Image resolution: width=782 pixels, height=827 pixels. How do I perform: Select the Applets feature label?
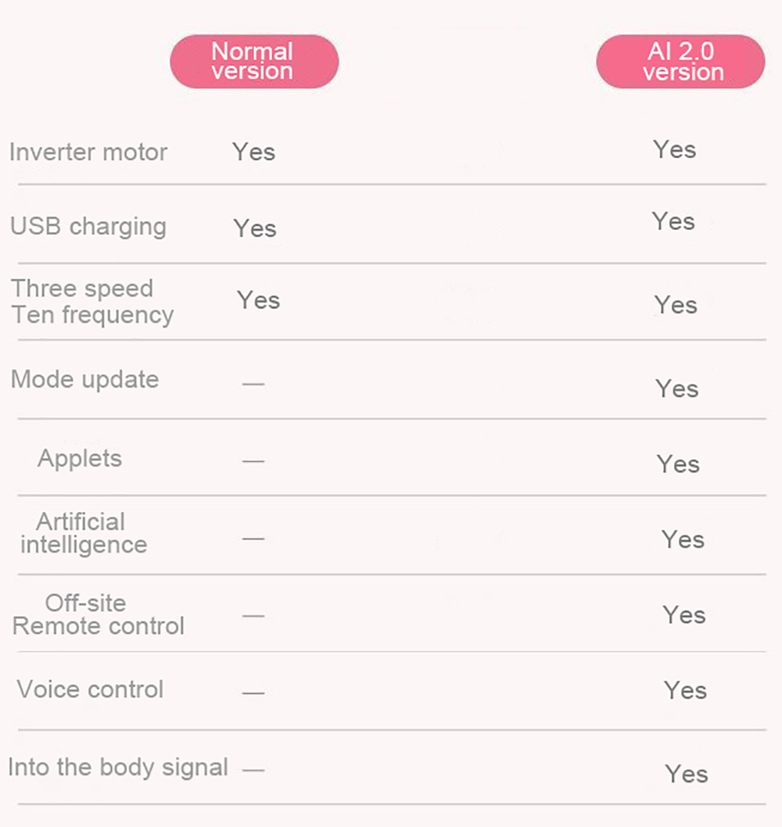pyautogui.click(x=80, y=458)
